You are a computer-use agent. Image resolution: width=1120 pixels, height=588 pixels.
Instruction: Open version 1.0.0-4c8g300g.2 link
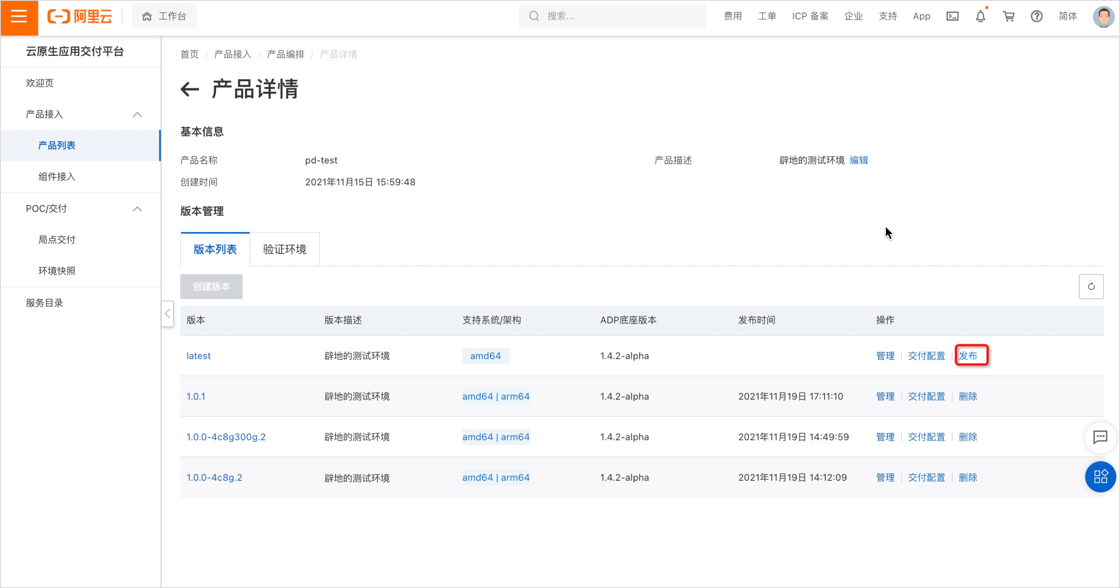tap(226, 437)
